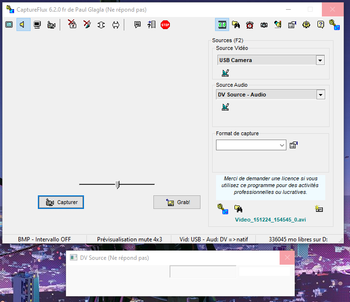Click Prévisualisation mute 4x3 status entry

[130, 239]
